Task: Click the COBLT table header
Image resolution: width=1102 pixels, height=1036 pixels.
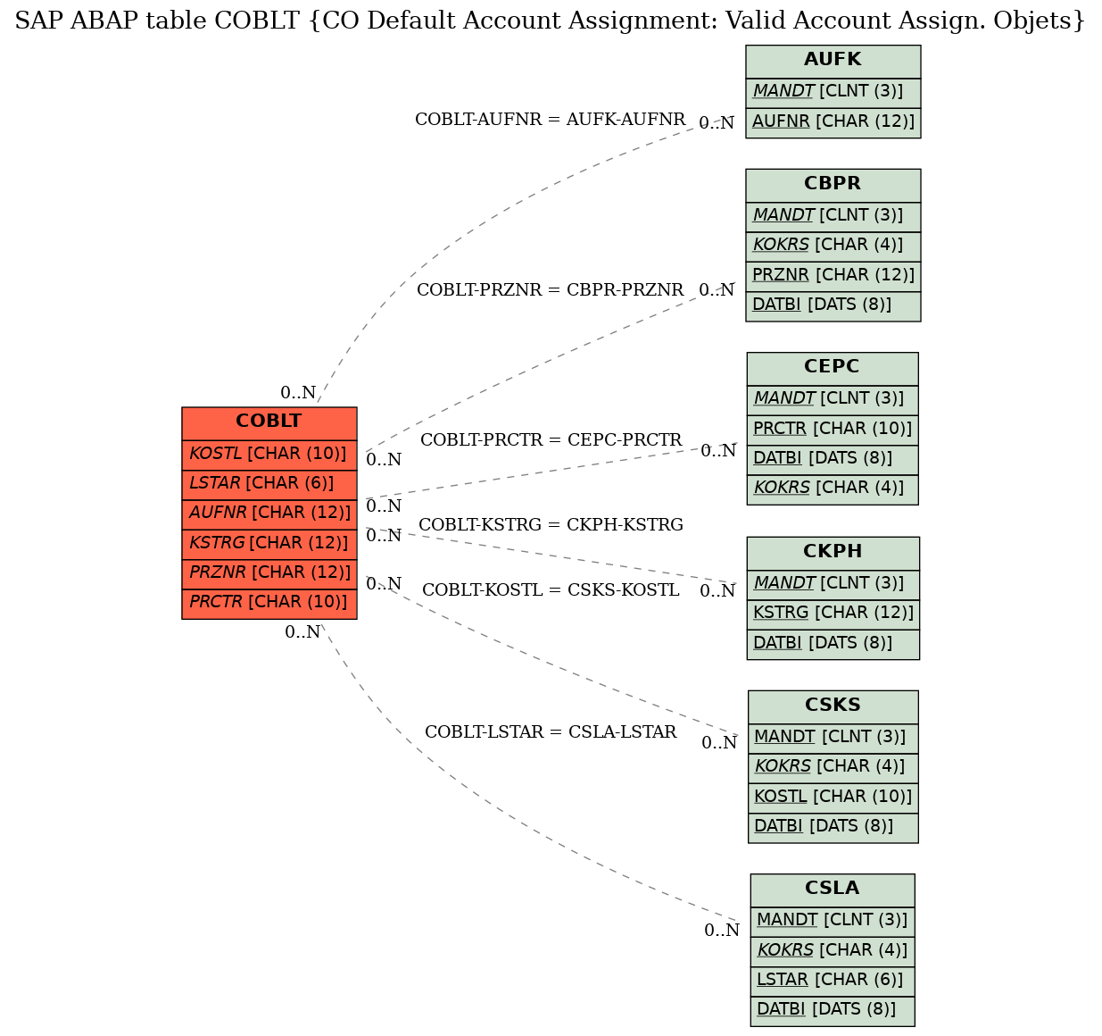Action: pyautogui.click(x=269, y=422)
